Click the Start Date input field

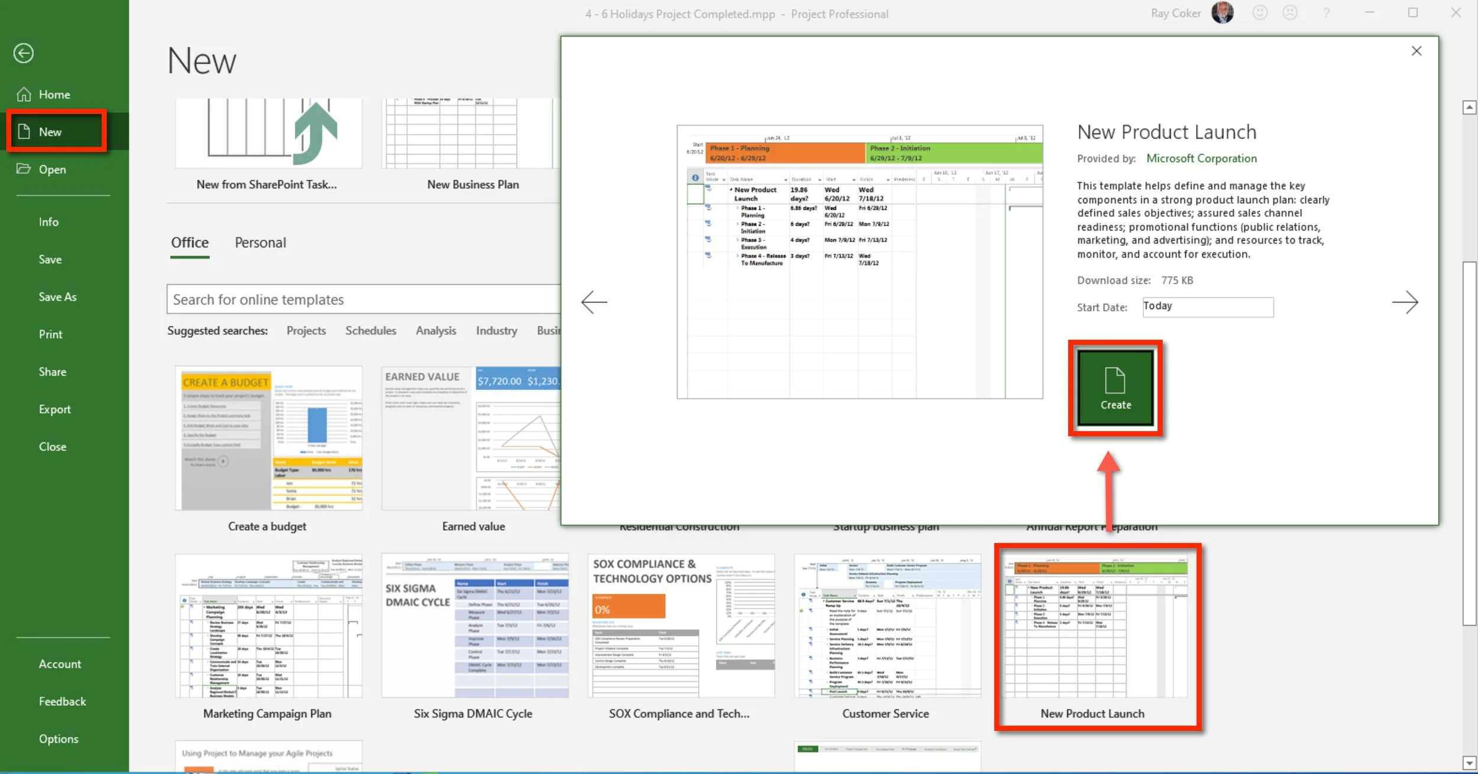pyautogui.click(x=1208, y=307)
